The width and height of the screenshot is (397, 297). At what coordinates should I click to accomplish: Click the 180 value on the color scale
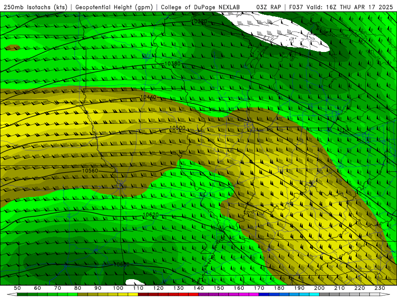[279, 288]
